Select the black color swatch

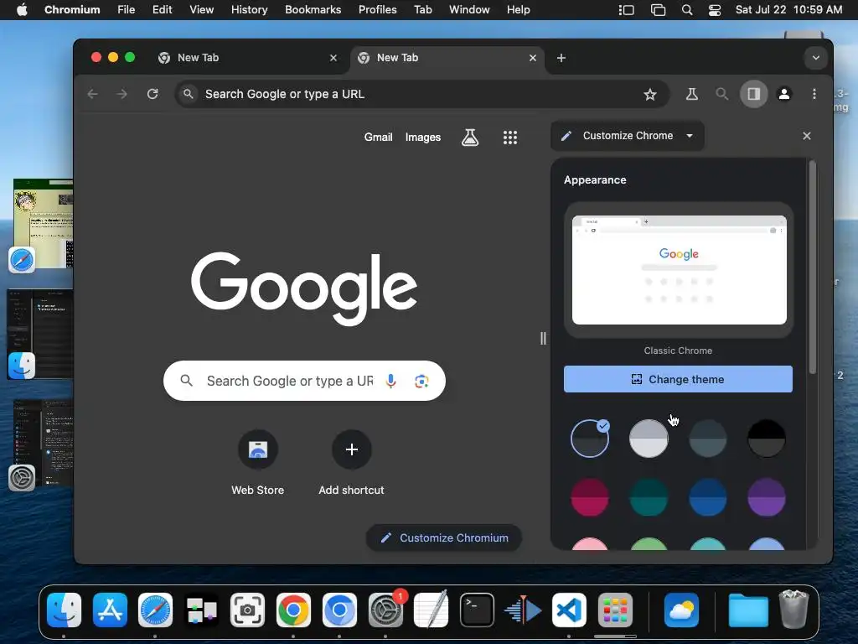pyautogui.click(x=767, y=439)
